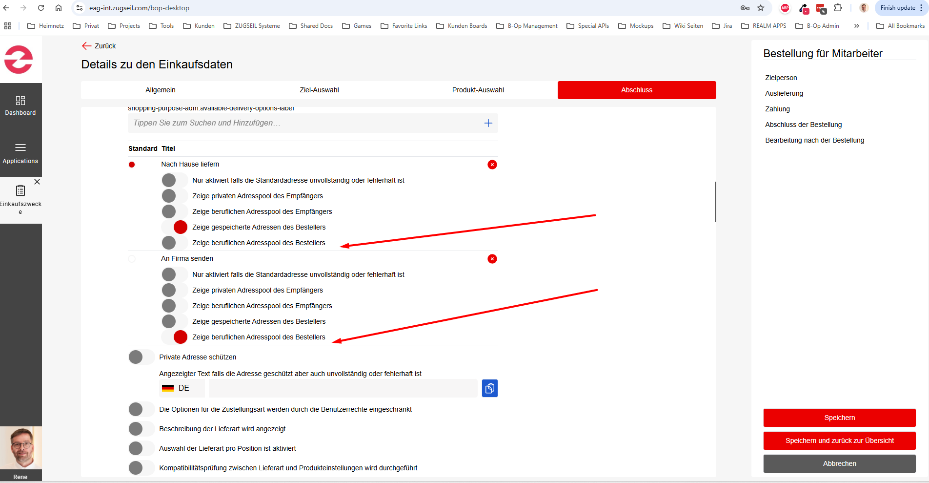Open the Dashboard from sidebar
This screenshot has width=929, height=483.
pyautogui.click(x=20, y=105)
